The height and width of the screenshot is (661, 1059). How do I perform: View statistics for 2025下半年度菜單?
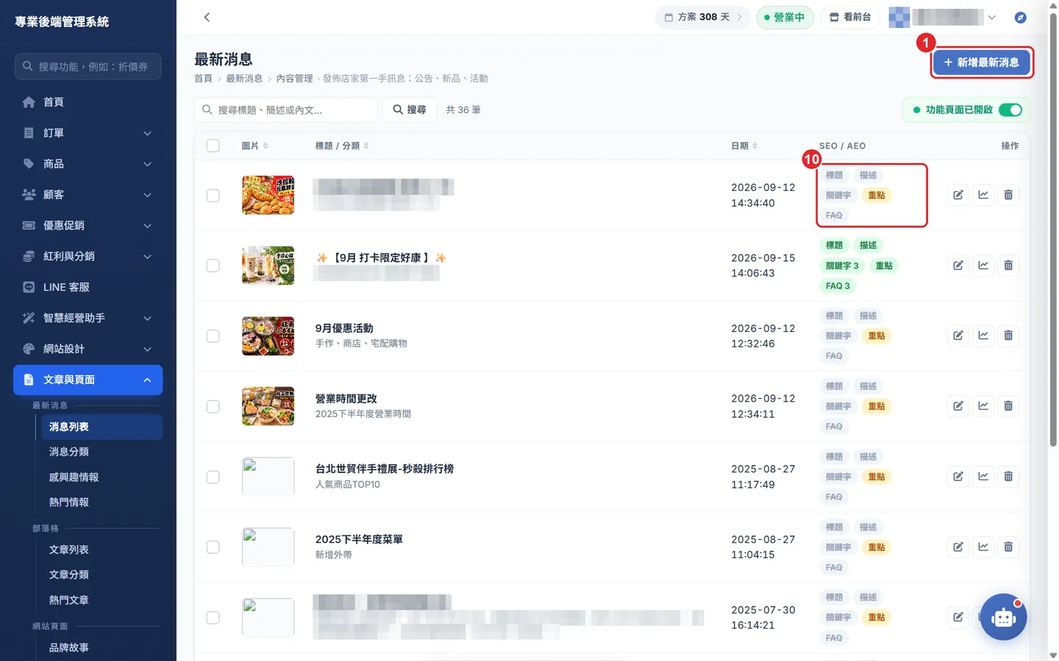(983, 547)
